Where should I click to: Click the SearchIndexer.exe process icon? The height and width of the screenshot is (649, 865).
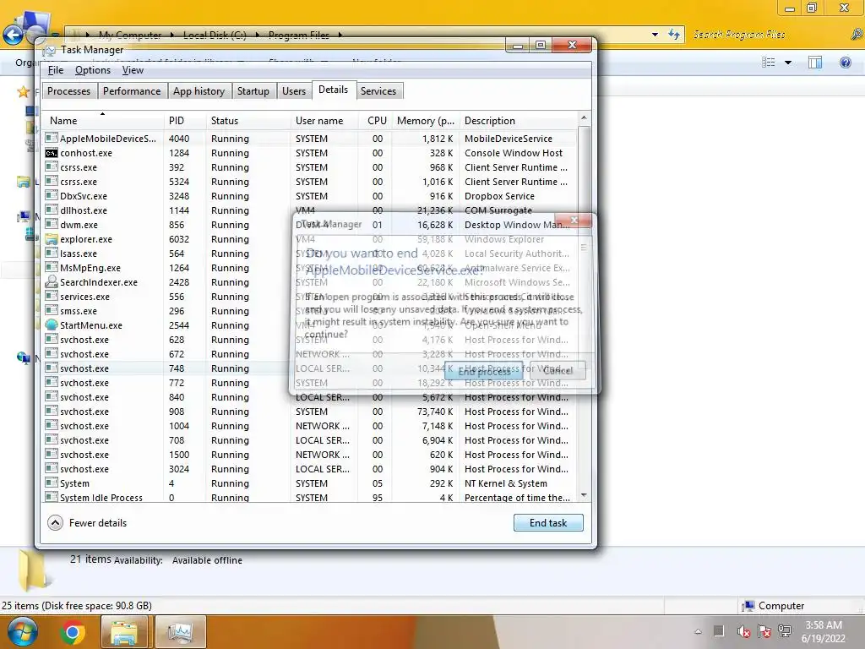point(52,281)
